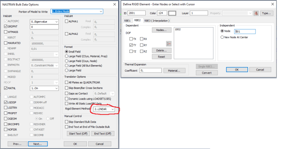This screenshot has height=149, width=306.
Task: Check the TX dependent DOF box
Action: (131, 39)
